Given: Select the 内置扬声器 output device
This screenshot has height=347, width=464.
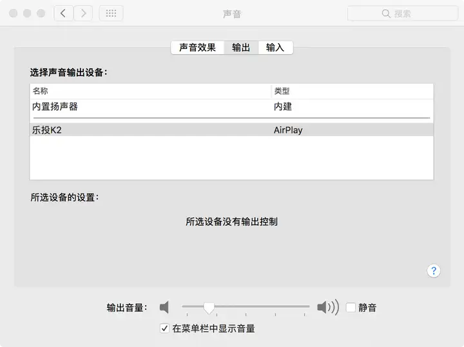Looking at the screenshot, I should click(231, 107).
